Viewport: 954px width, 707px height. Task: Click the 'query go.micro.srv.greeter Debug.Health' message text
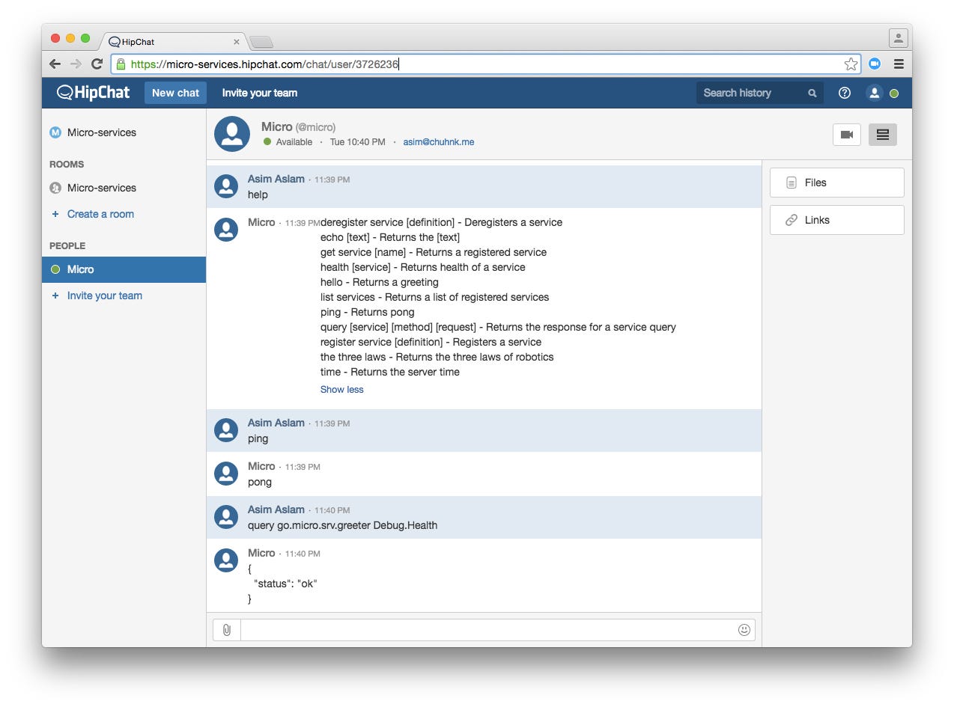(x=342, y=525)
